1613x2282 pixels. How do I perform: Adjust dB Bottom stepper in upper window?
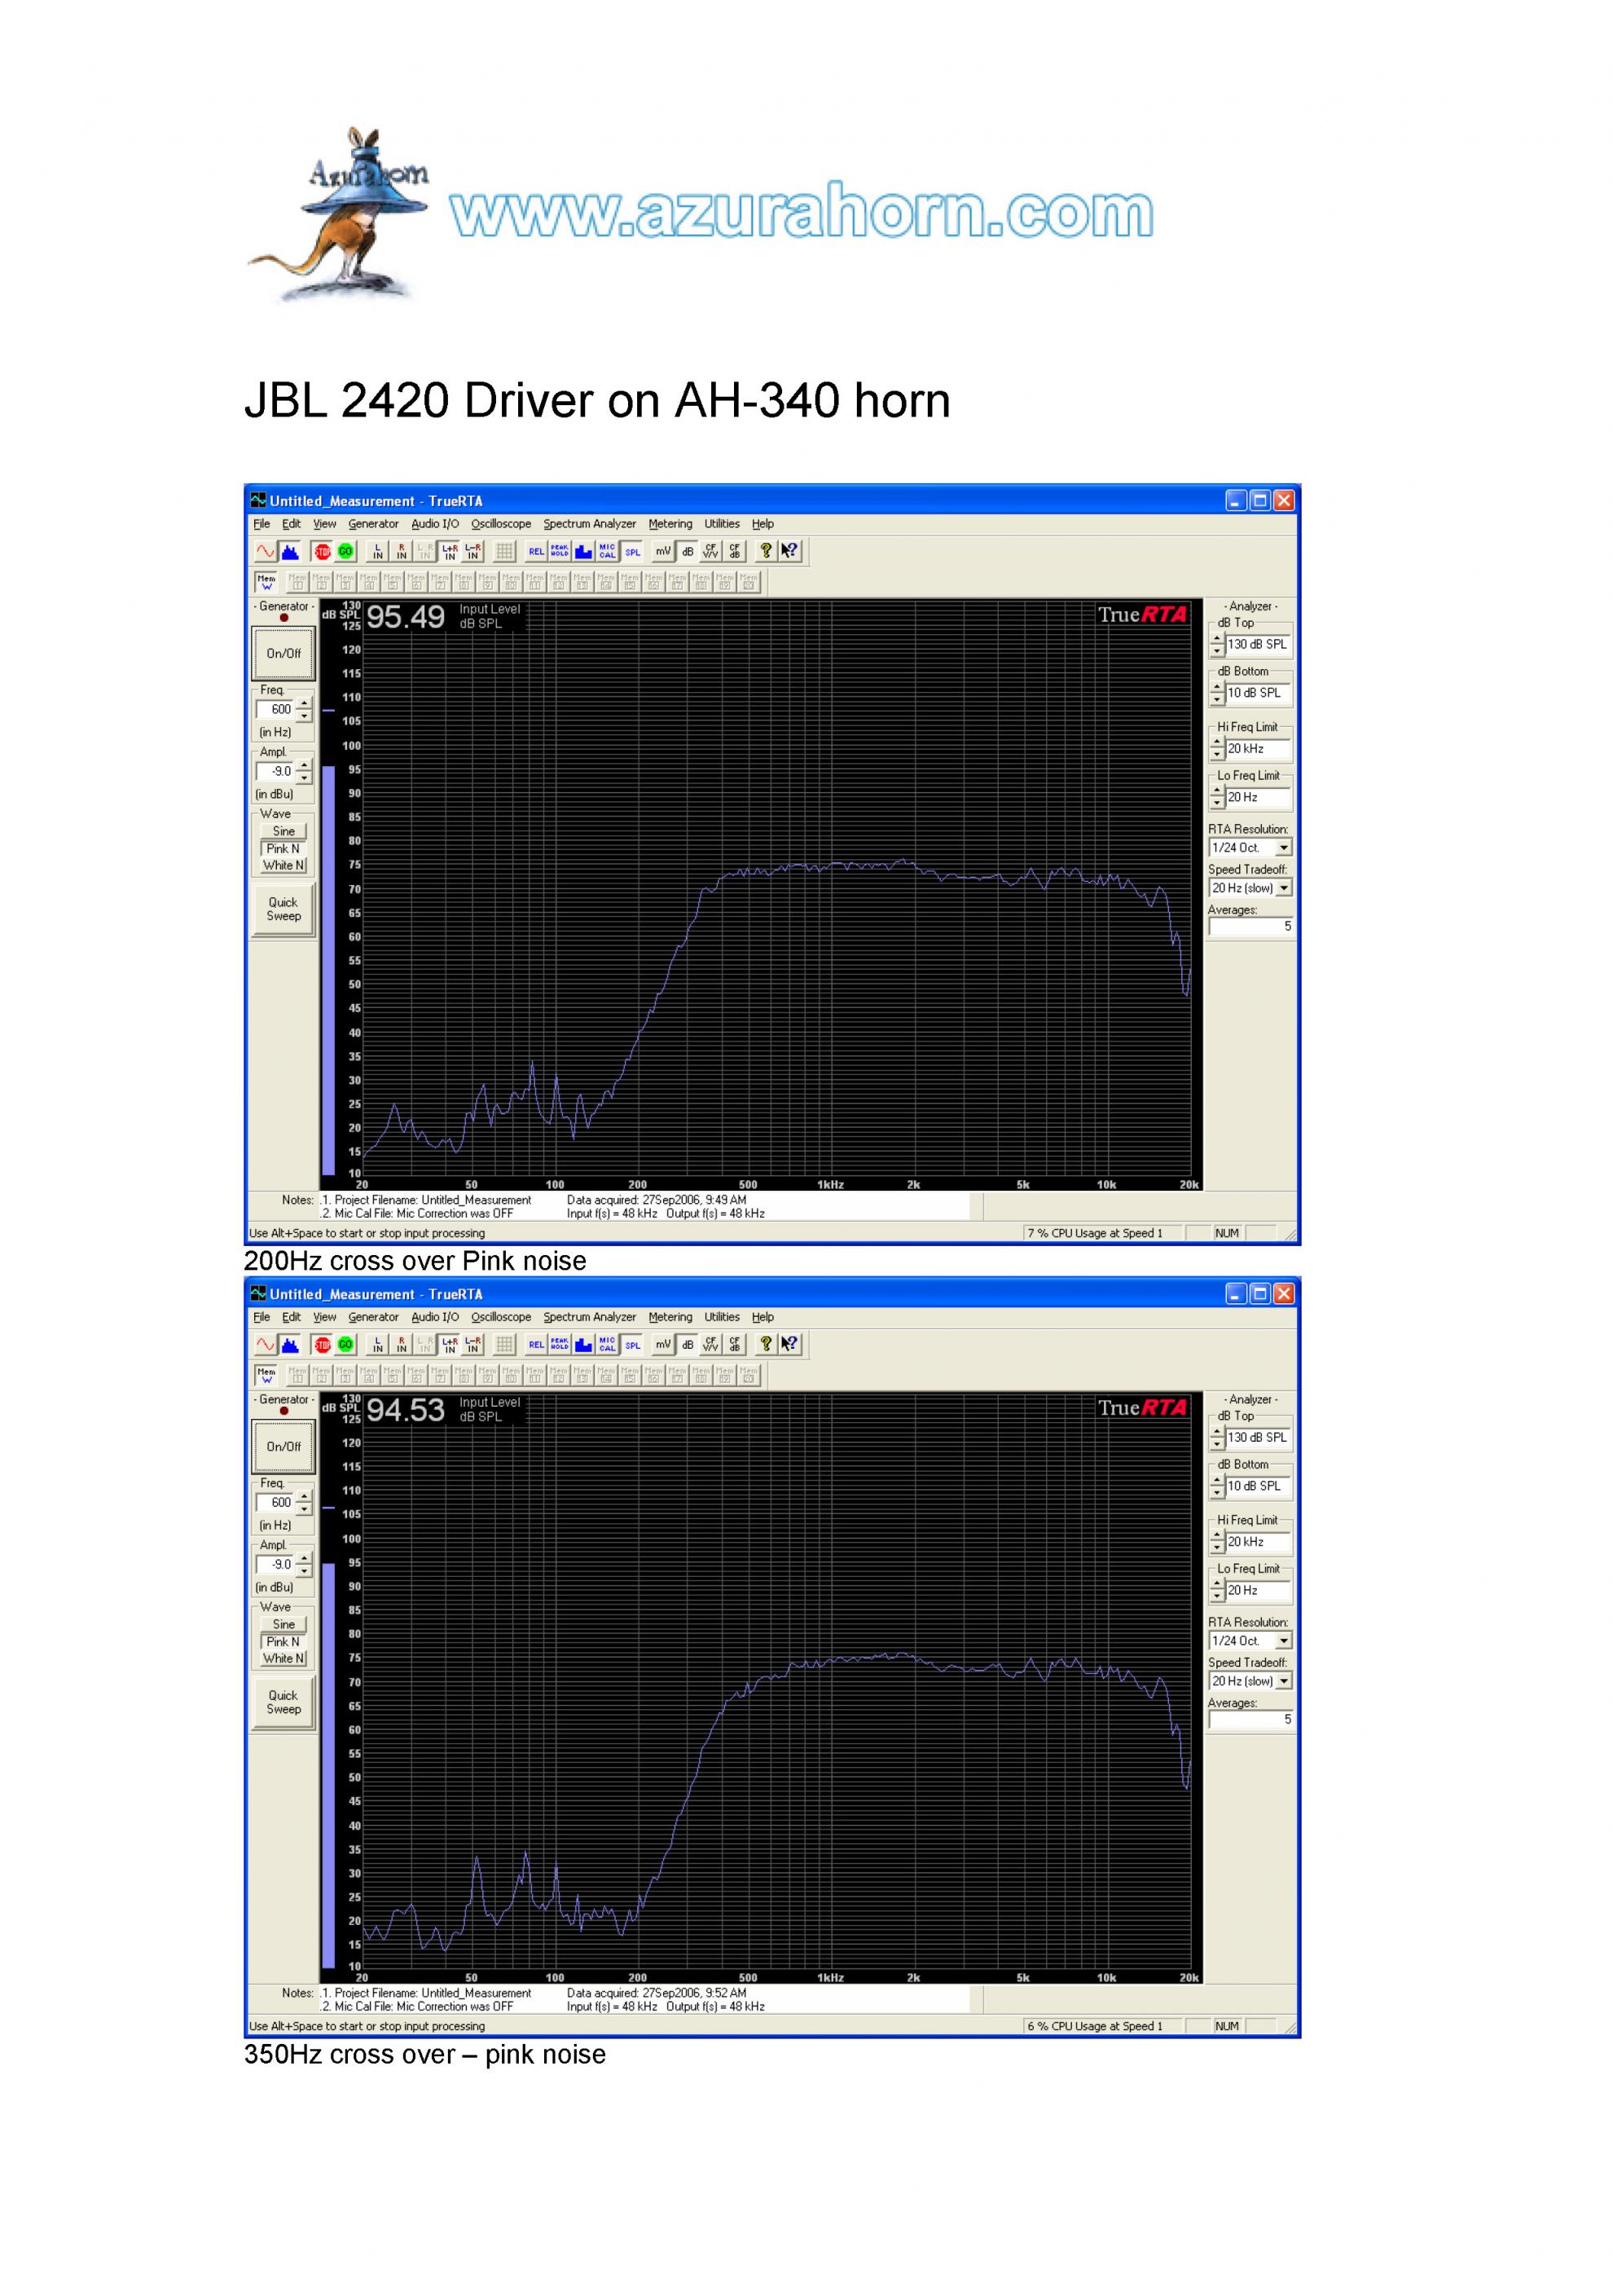click(1217, 694)
